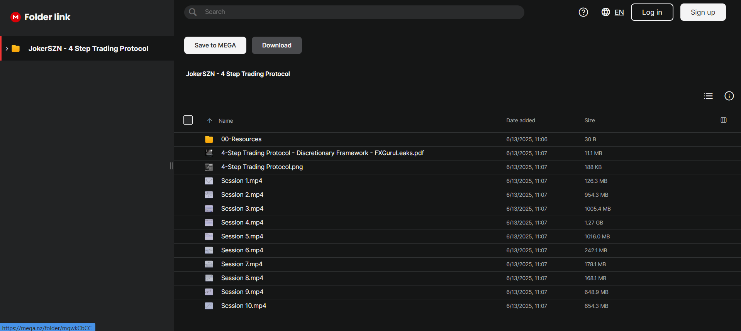Select Session 6.mp4 file name
The width and height of the screenshot is (741, 331).
pyautogui.click(x=242, y=250)
